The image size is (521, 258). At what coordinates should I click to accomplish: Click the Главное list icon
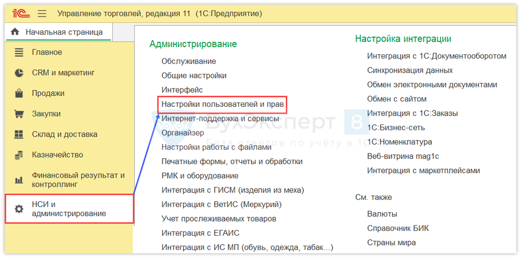click(x=19, y=52)
